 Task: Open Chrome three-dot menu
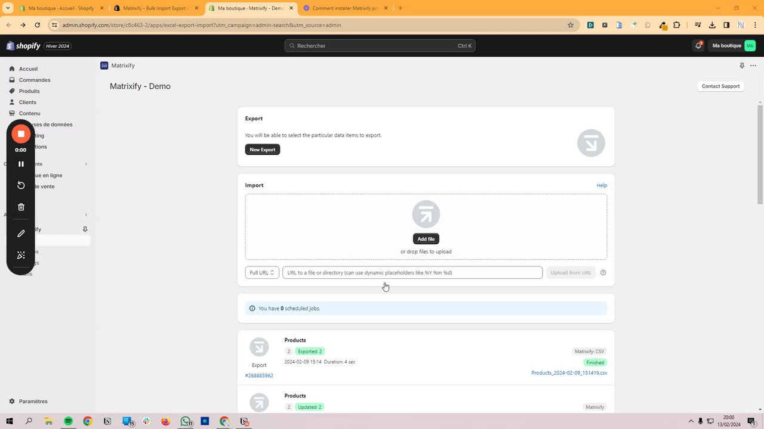[755, 25]
